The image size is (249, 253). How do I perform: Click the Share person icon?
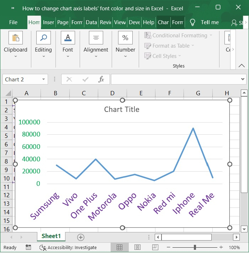tap(234, 23)
